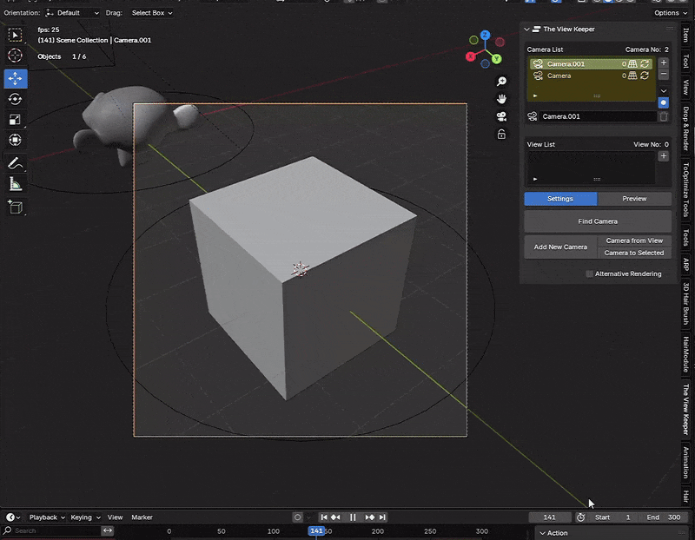The height and width of the screenshot is (540, 695).
Task: Toggle the auto keying record button
Action: (297, 517)
